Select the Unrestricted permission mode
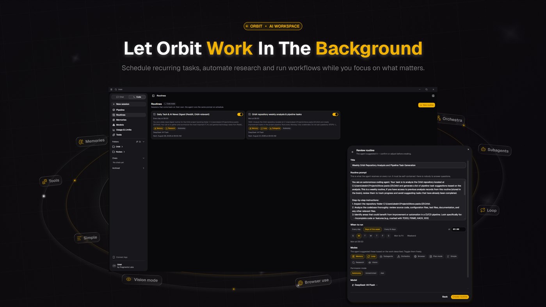The image size is (546, 307). click(x=371, y=273)
